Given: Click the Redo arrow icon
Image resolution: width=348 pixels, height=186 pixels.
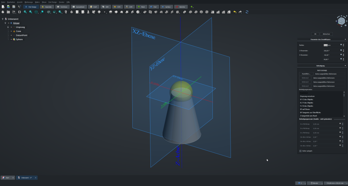Looking at the screenshot, I should click(x=240, y=12).
